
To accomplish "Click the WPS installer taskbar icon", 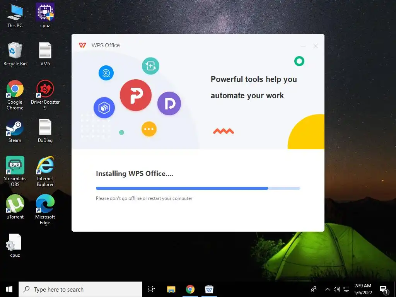I will (x=209, y=289).
